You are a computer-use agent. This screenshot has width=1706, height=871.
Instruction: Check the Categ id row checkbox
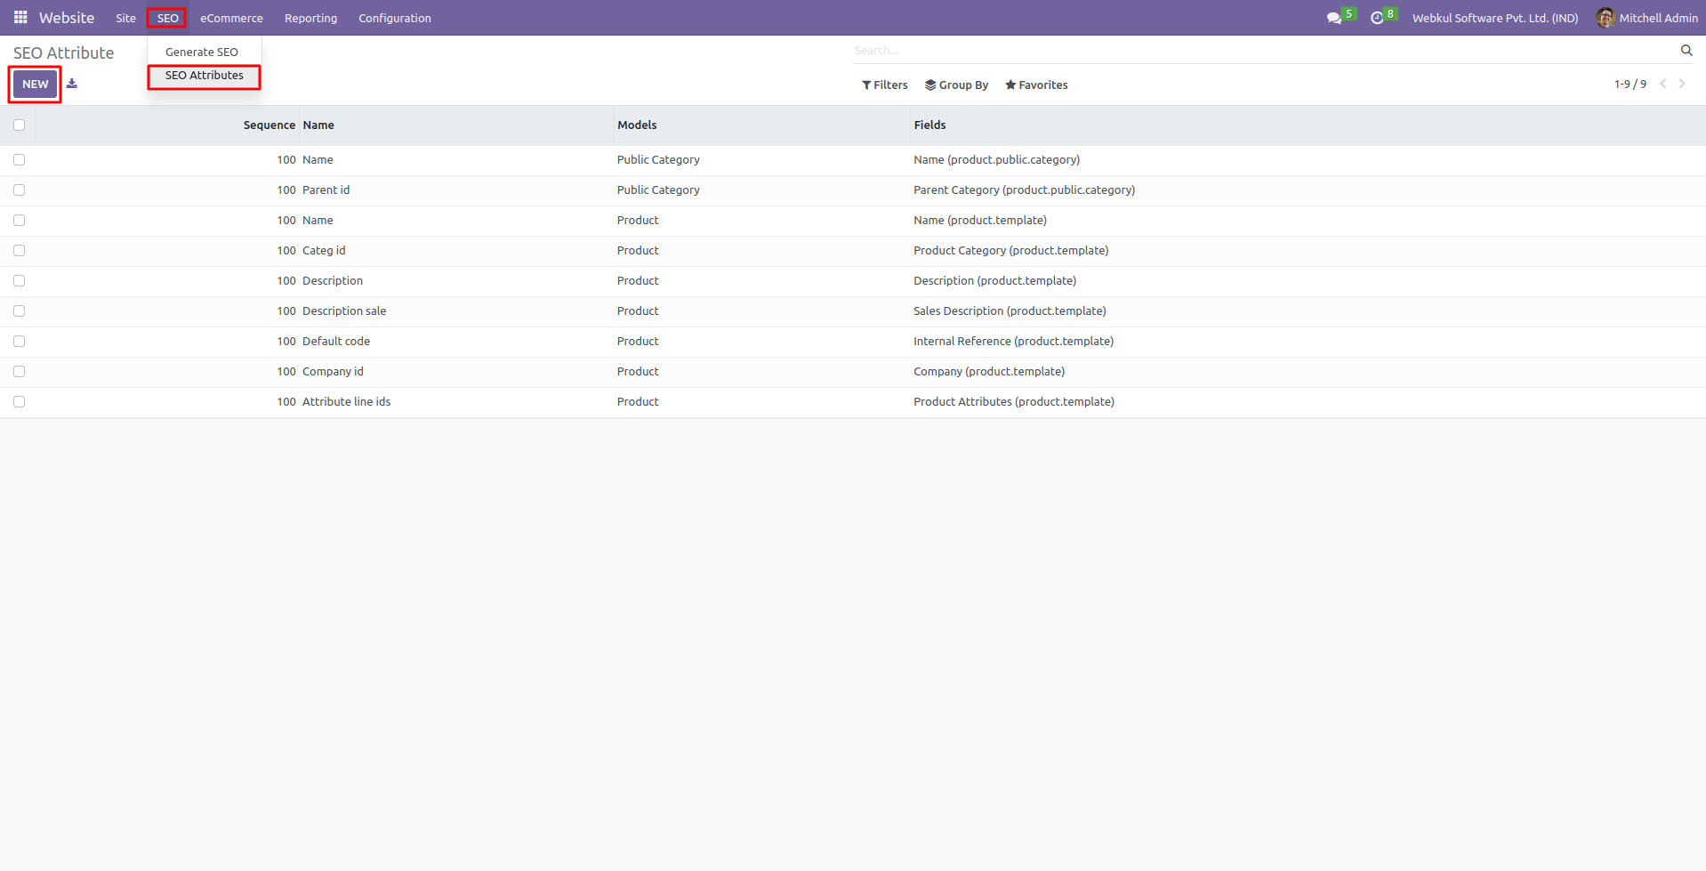(x=20, y=251)
